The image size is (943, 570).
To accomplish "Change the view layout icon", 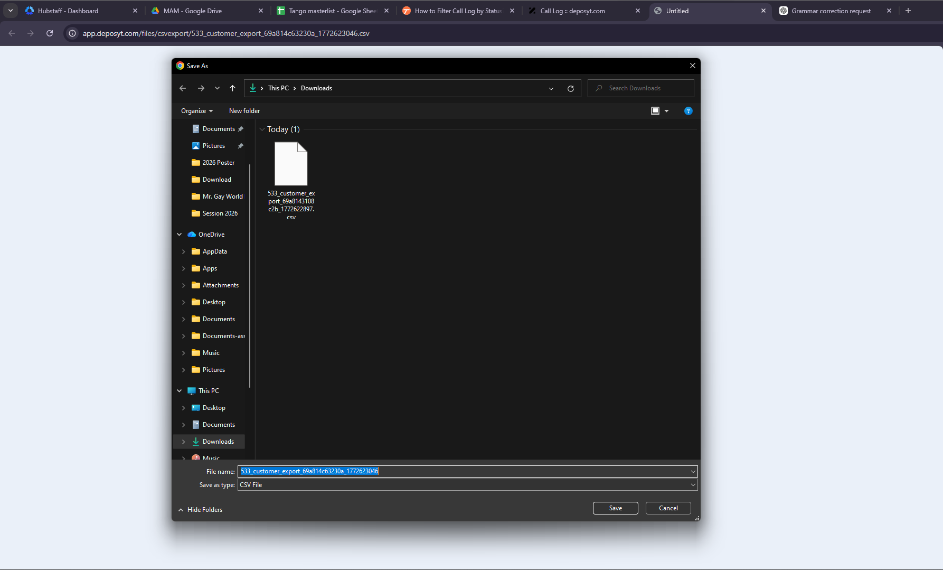I will coord(655,111).
